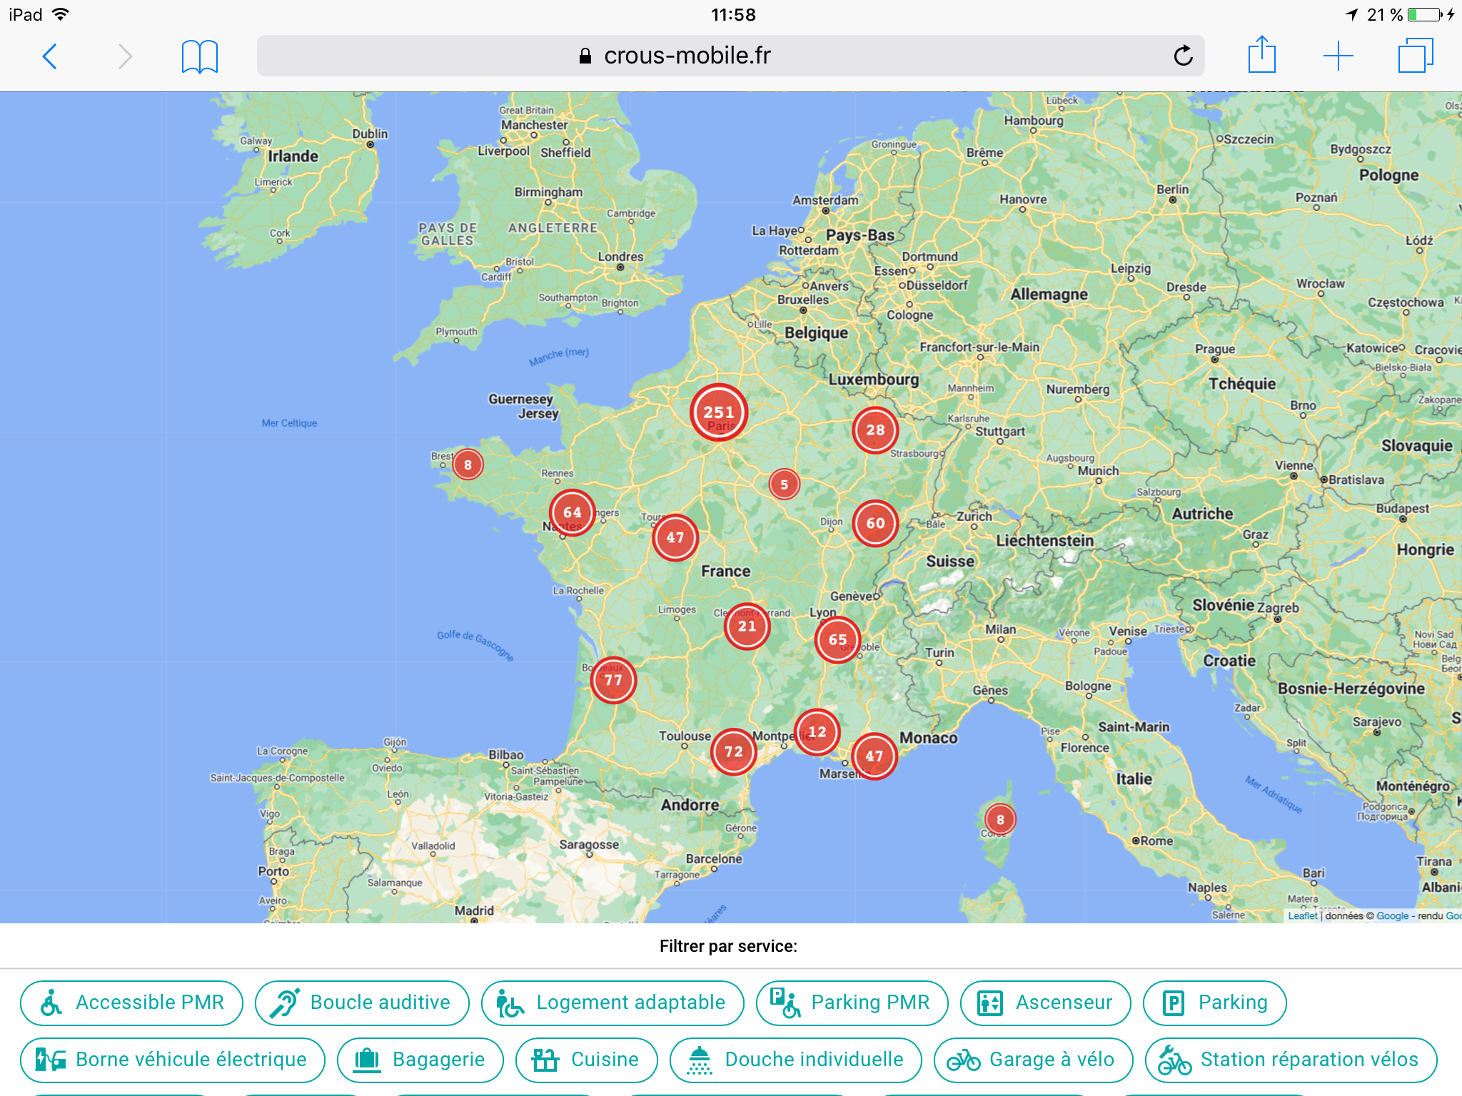Toggle the Logement adaptable filter
This screenshot has width=1462, height=1096.
(612, 1003)
